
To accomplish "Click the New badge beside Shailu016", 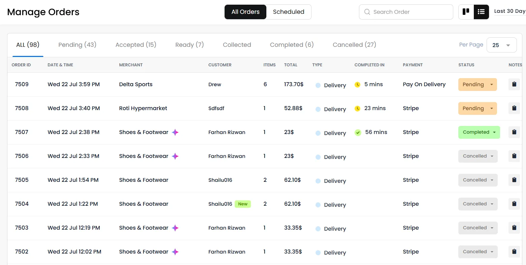I will [x=243, y=204].
